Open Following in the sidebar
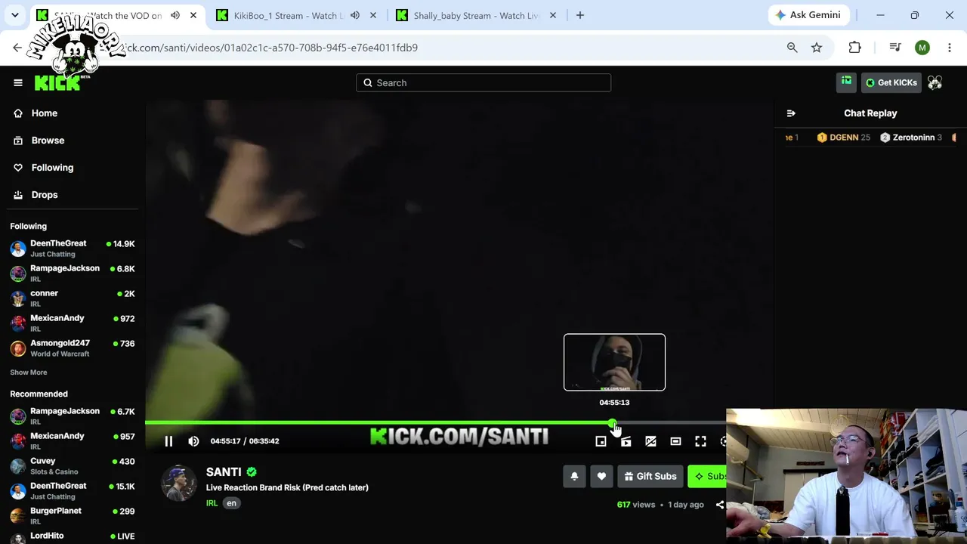 click(x=52, y=168)
